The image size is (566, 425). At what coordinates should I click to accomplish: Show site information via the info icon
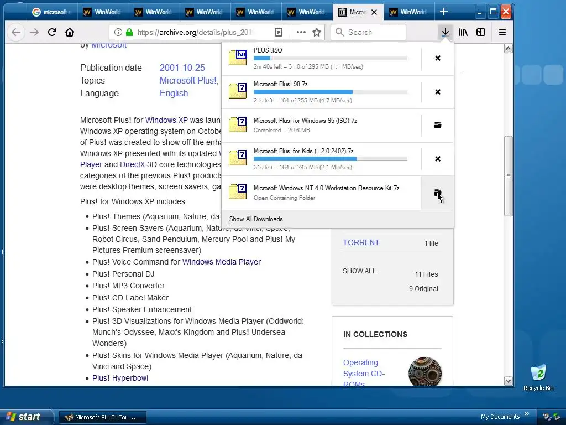118,32
